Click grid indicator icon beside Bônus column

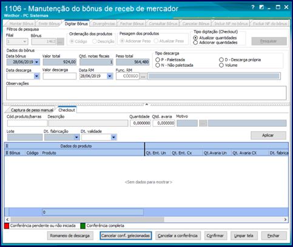tap(7, 153)
